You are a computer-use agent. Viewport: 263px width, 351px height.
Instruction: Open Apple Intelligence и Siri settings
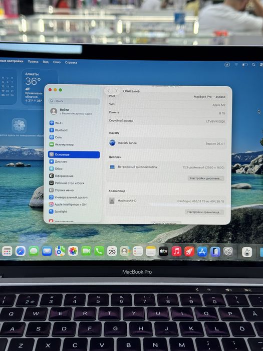click(74, 205)
